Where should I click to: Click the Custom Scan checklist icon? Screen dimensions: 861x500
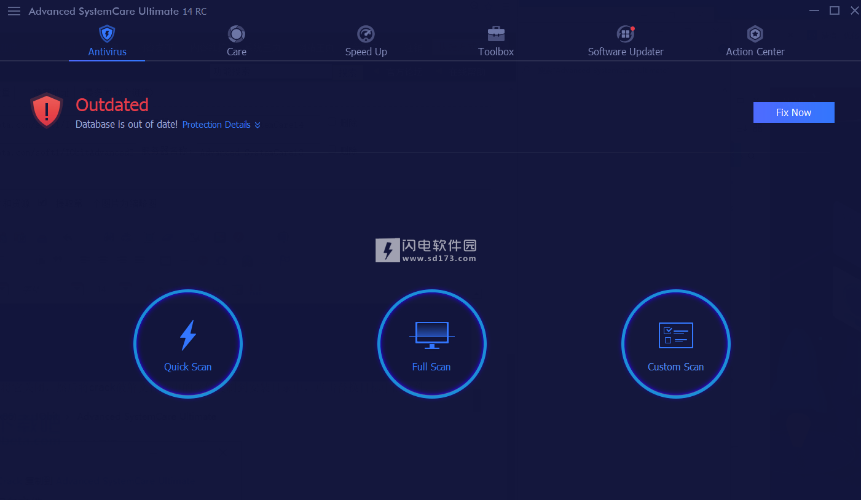click(x=675, y=335)
